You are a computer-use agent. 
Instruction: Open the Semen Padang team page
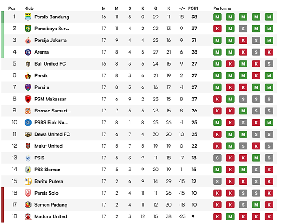[x=50, y=205]
